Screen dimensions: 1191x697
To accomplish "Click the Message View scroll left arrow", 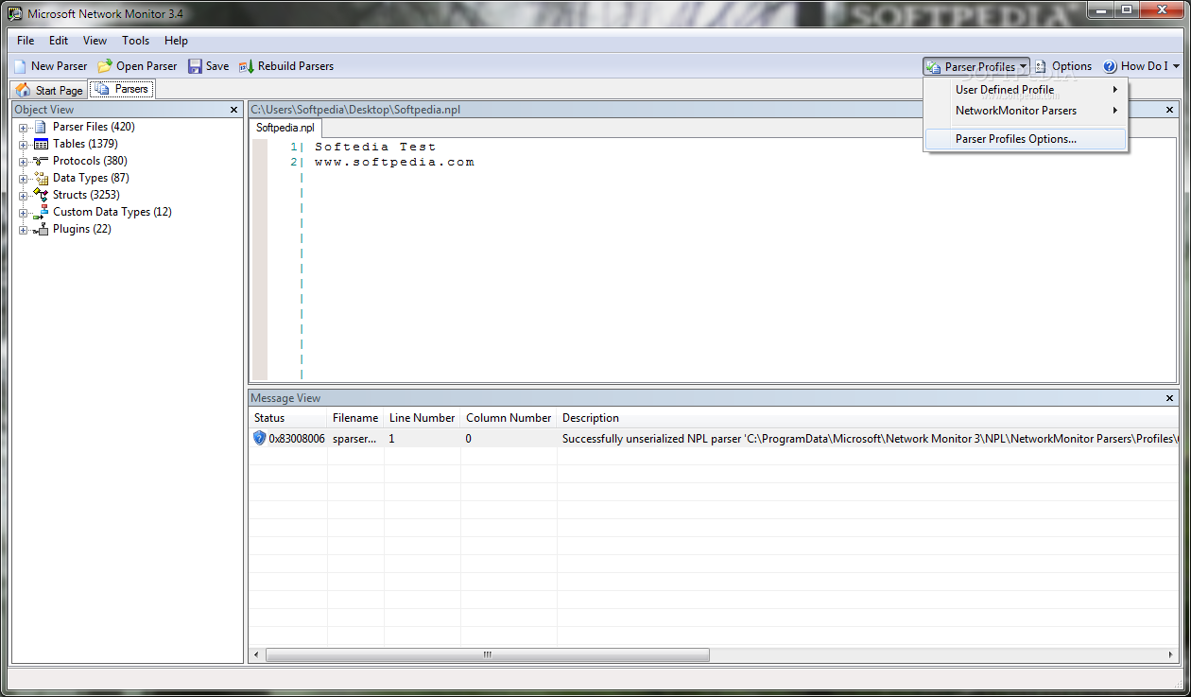I will tap(257, 654).
